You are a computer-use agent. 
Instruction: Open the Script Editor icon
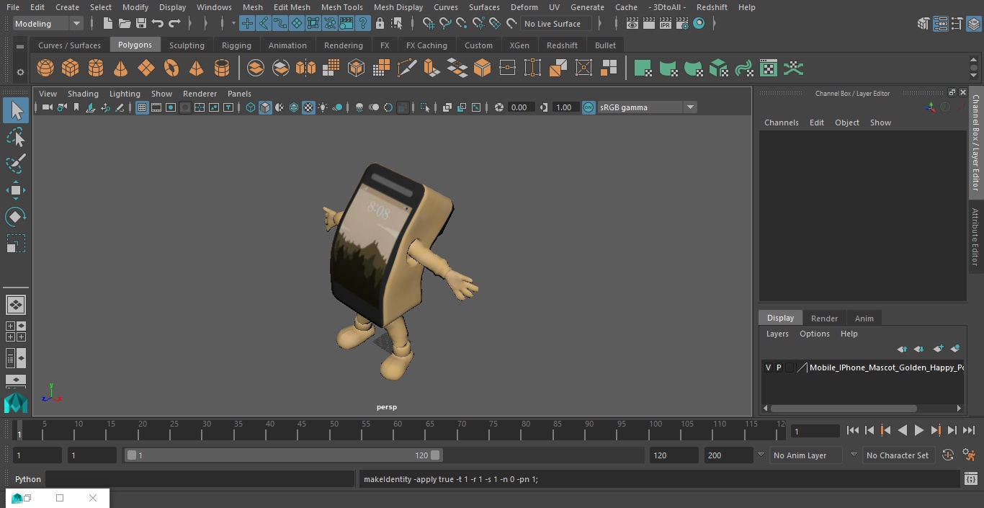click(971, 479)
